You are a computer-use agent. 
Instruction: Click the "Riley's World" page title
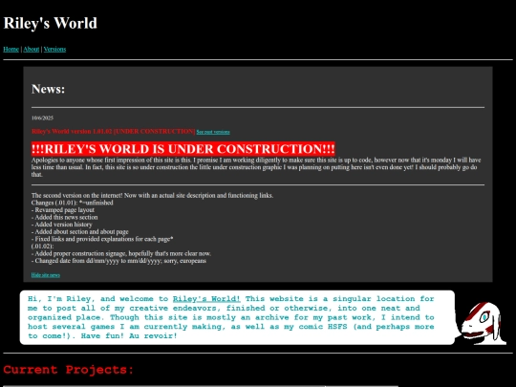coord(51,23)
